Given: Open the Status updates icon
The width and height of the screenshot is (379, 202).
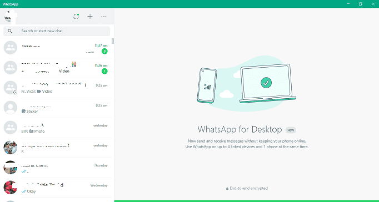Looking at the screenshot, I should coord(76,16).
